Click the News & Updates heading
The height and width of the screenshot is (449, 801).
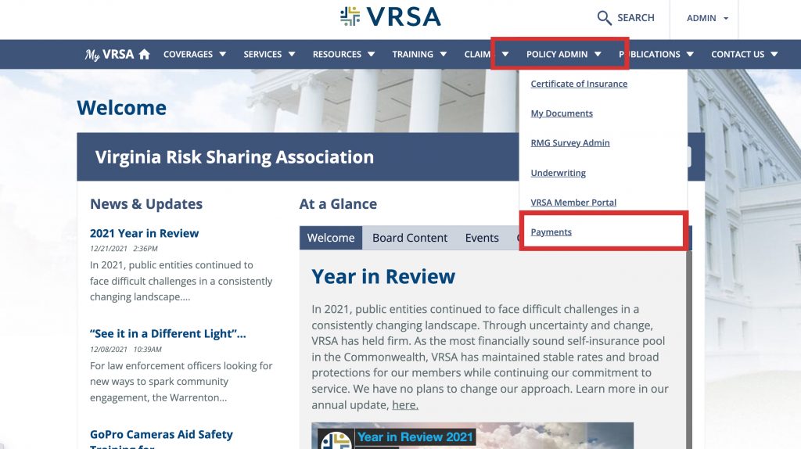point(146,204)
